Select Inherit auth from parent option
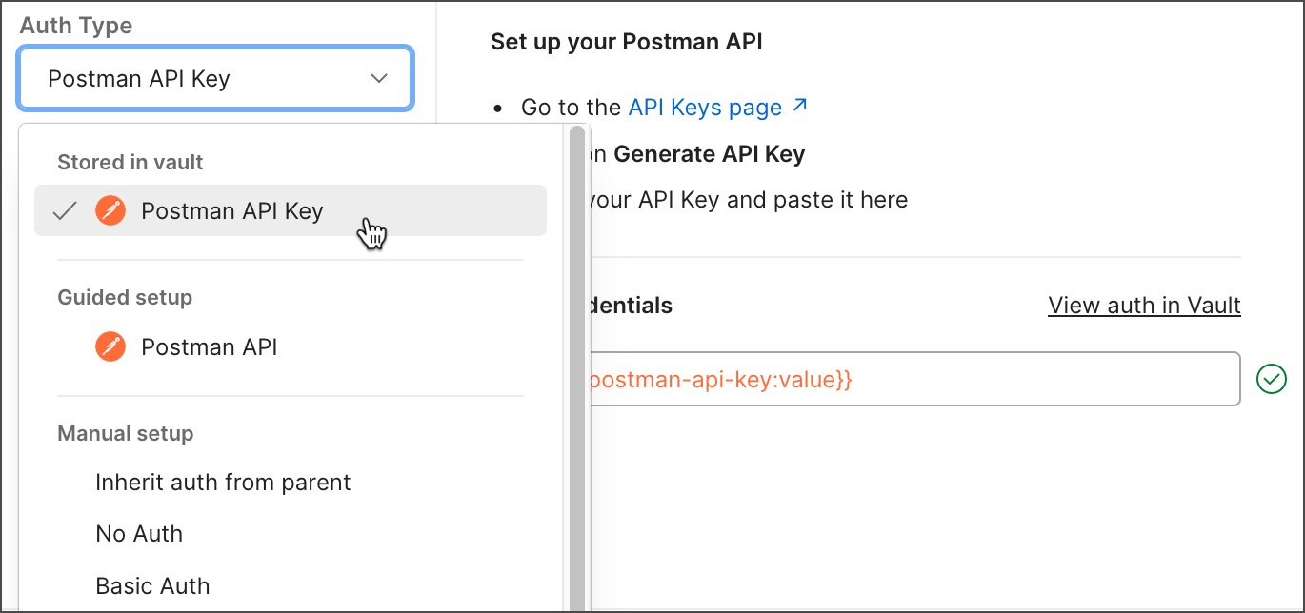This screenshot has width=1305, height=613. (223, 483)
